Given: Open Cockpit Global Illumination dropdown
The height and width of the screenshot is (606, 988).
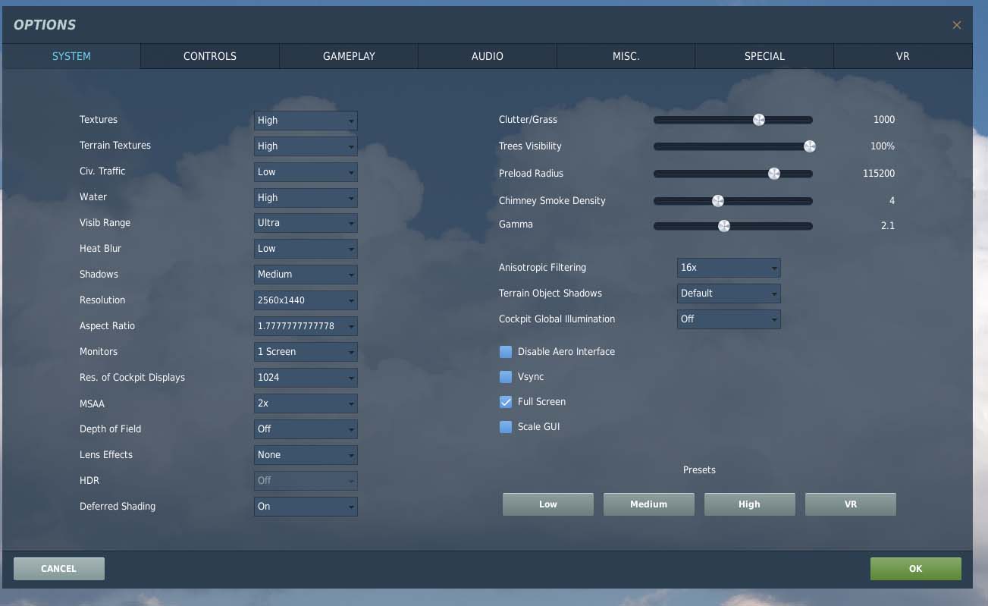Looking at the screenshot, I should pos(729,319).
